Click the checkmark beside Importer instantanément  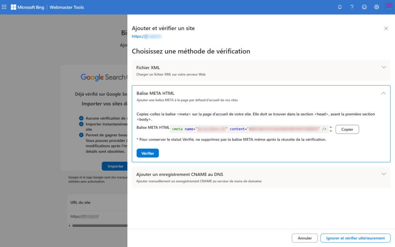pos(81,124)
